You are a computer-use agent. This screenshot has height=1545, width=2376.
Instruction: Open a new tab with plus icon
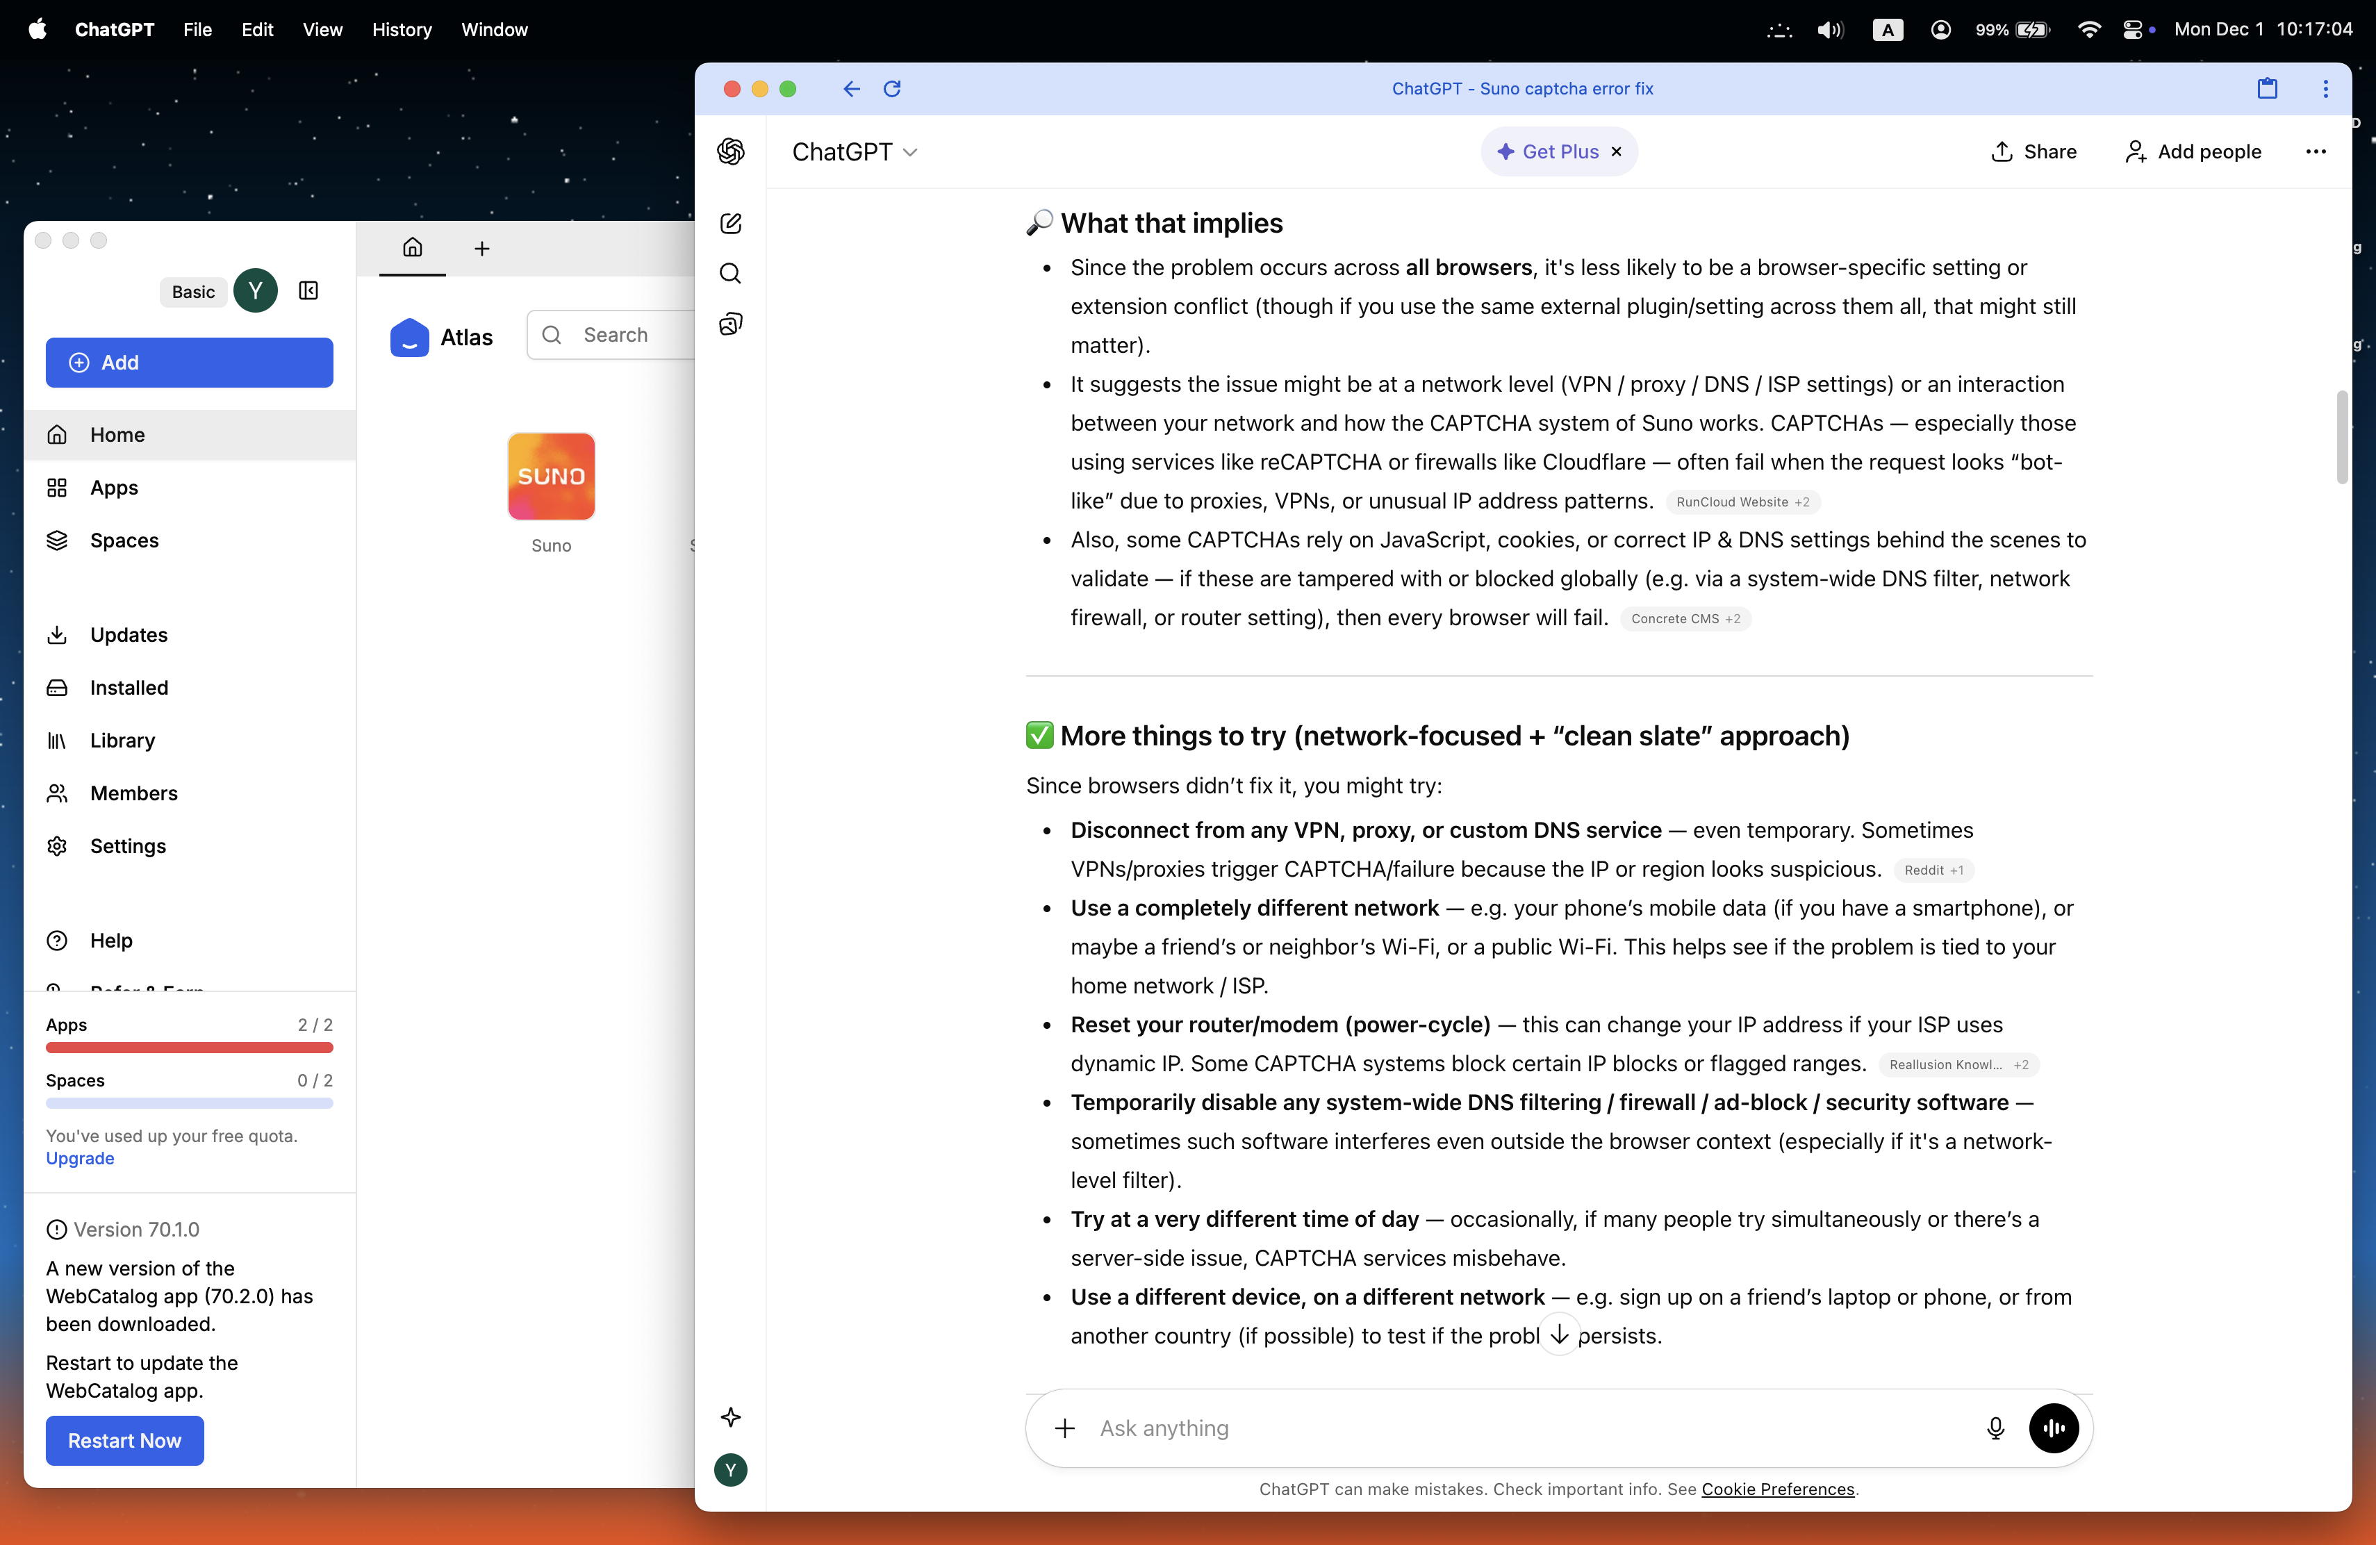click(482, 249)
